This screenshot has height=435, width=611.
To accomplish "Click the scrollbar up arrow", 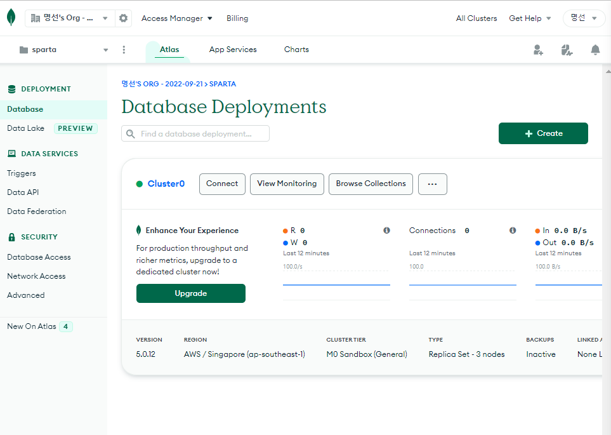I will pyautogui.click(x=608, y=71).
